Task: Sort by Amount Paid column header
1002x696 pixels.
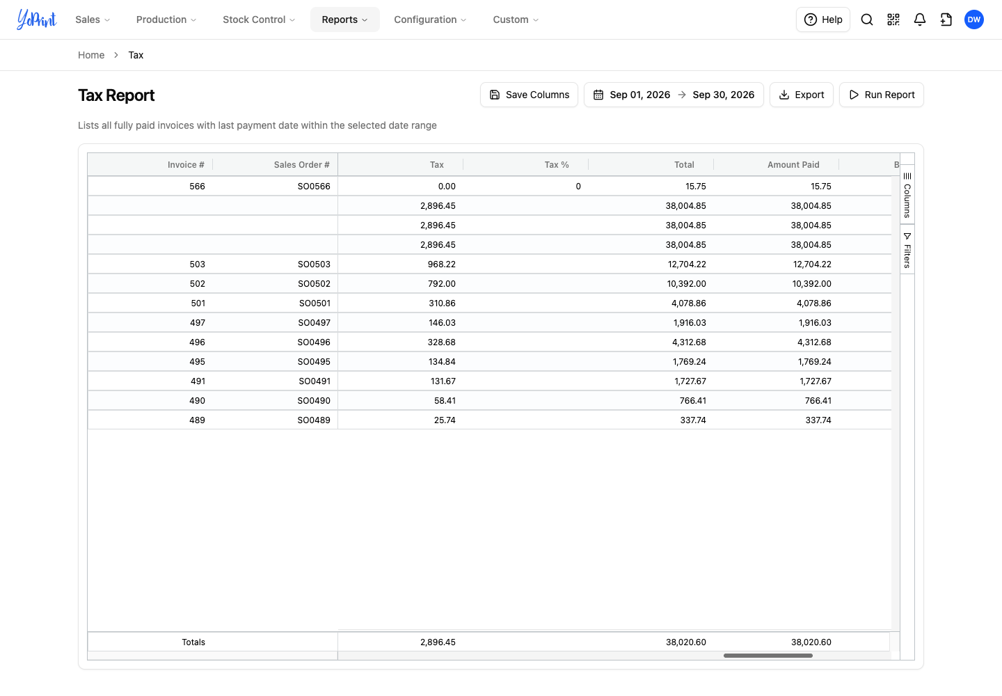Action: tap(794, 165)
